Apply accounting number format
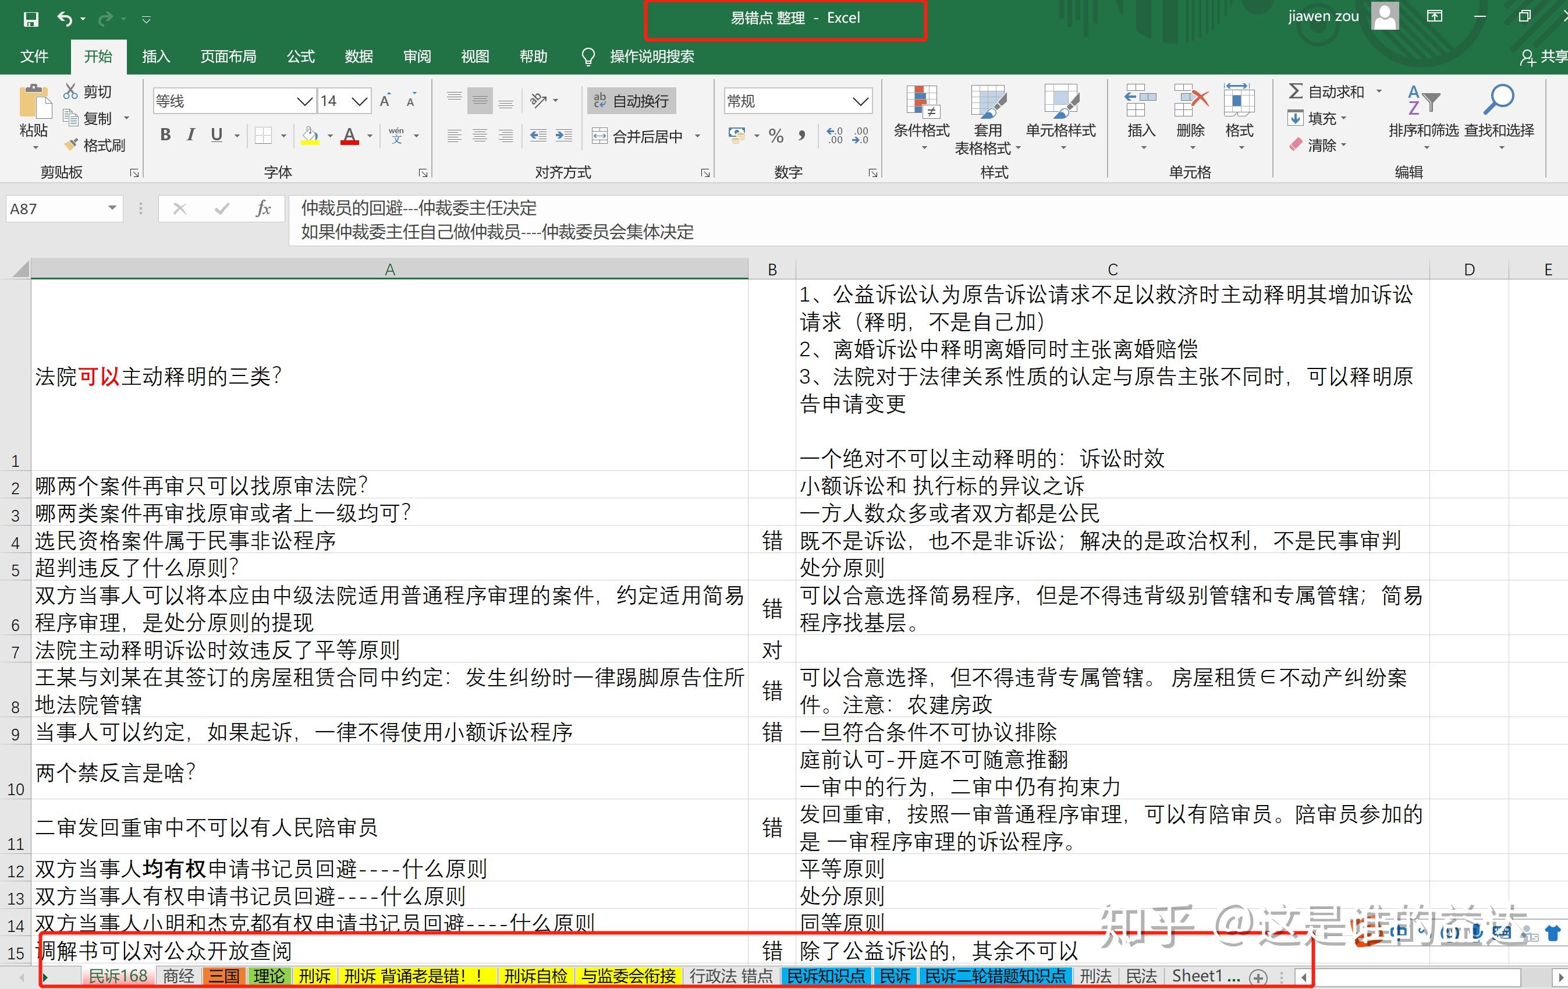Viewport: 1568px width, 989px height. (x=737, y=136)
